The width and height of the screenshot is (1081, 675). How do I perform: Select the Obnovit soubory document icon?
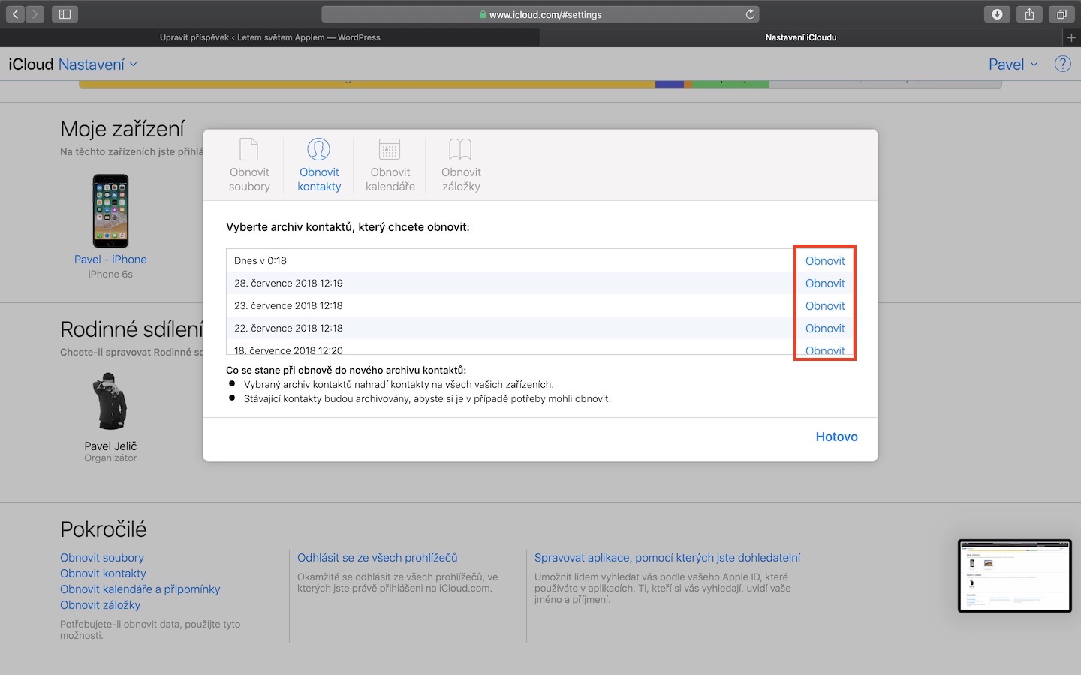point(248,149)
